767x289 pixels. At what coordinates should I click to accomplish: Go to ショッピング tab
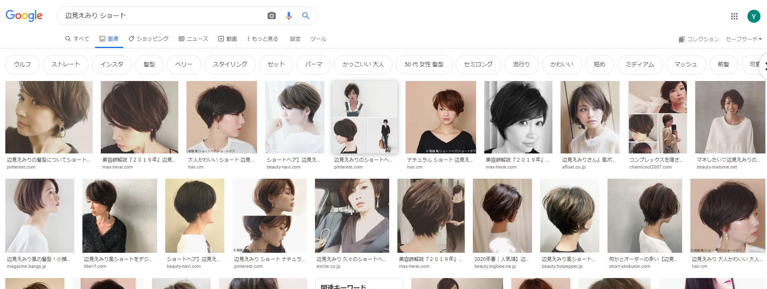pyautogui.click(x=149, y=39)
